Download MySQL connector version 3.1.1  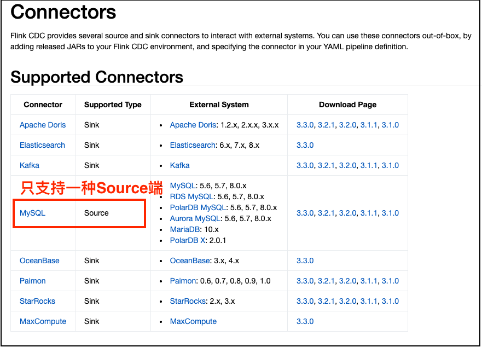click(369, 213)
